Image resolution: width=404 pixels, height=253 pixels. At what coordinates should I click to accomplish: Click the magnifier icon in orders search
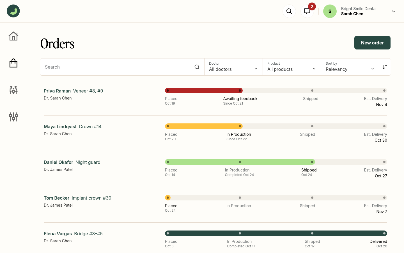pos(197,67)
